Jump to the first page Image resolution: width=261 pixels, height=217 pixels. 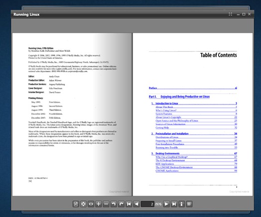tap(129, 204)
